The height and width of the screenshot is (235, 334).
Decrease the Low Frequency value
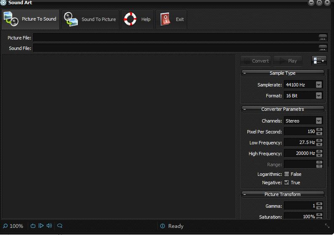319,144
